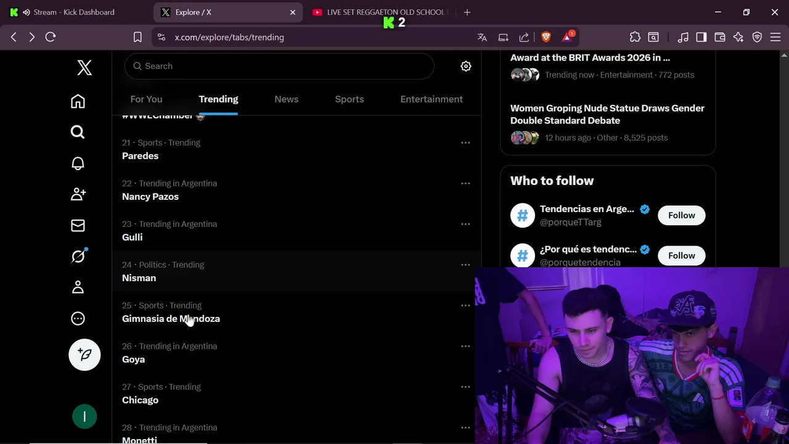Go to Home in X sidebar

coord(78,101)
